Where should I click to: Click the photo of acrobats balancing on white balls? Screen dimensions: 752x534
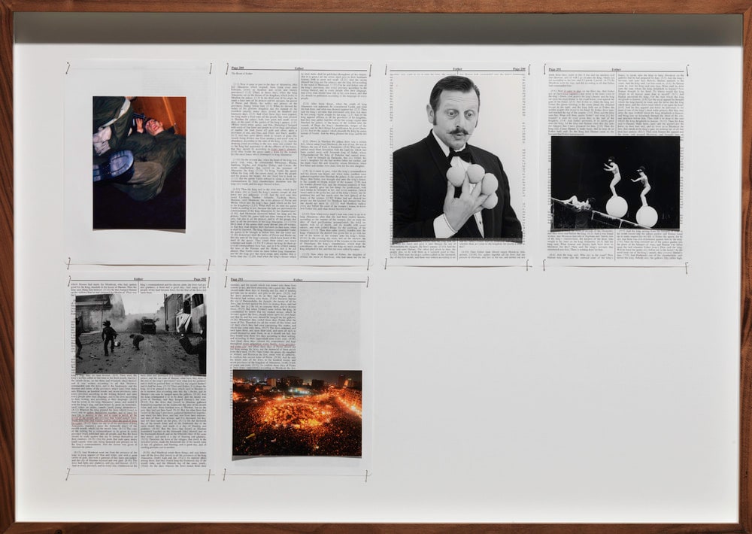pyautogui.click(x=615, y=183)
